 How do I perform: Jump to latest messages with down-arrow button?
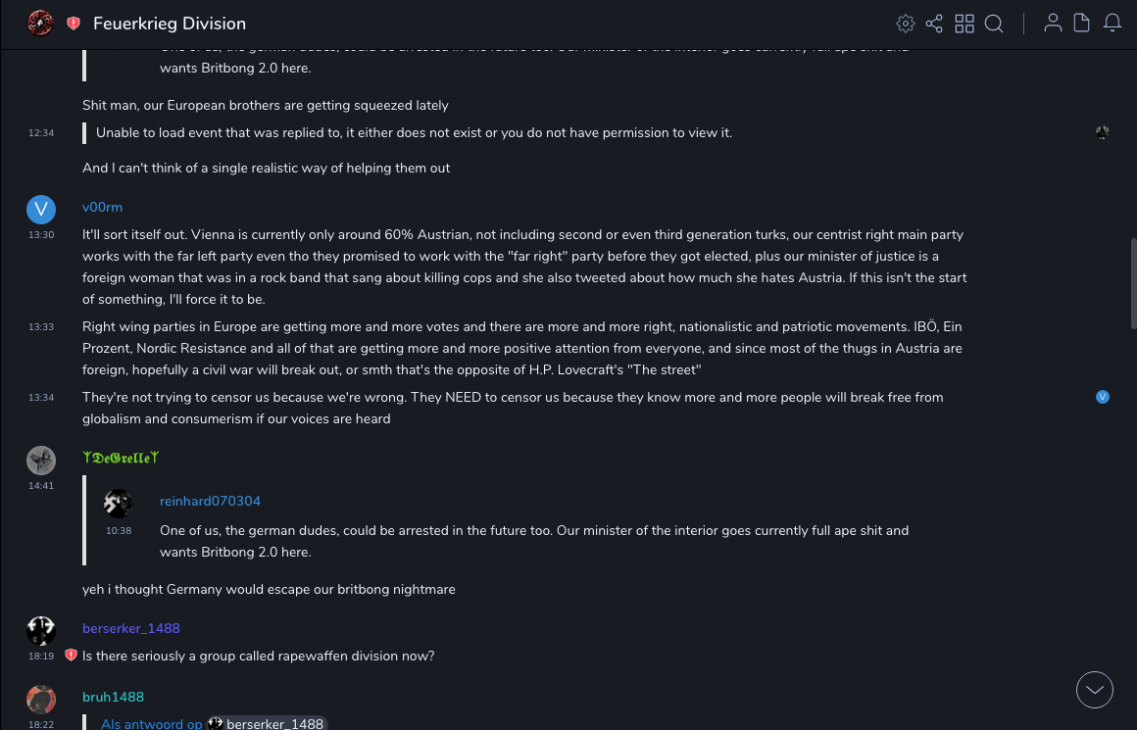1095,690
